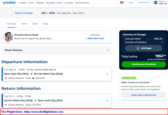Viewport: 168px width, 115px height.
Task: Click the back chevron beside Back to Listings
Action: pos(13,13)
